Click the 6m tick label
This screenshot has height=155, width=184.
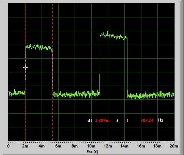pos(58,146)
